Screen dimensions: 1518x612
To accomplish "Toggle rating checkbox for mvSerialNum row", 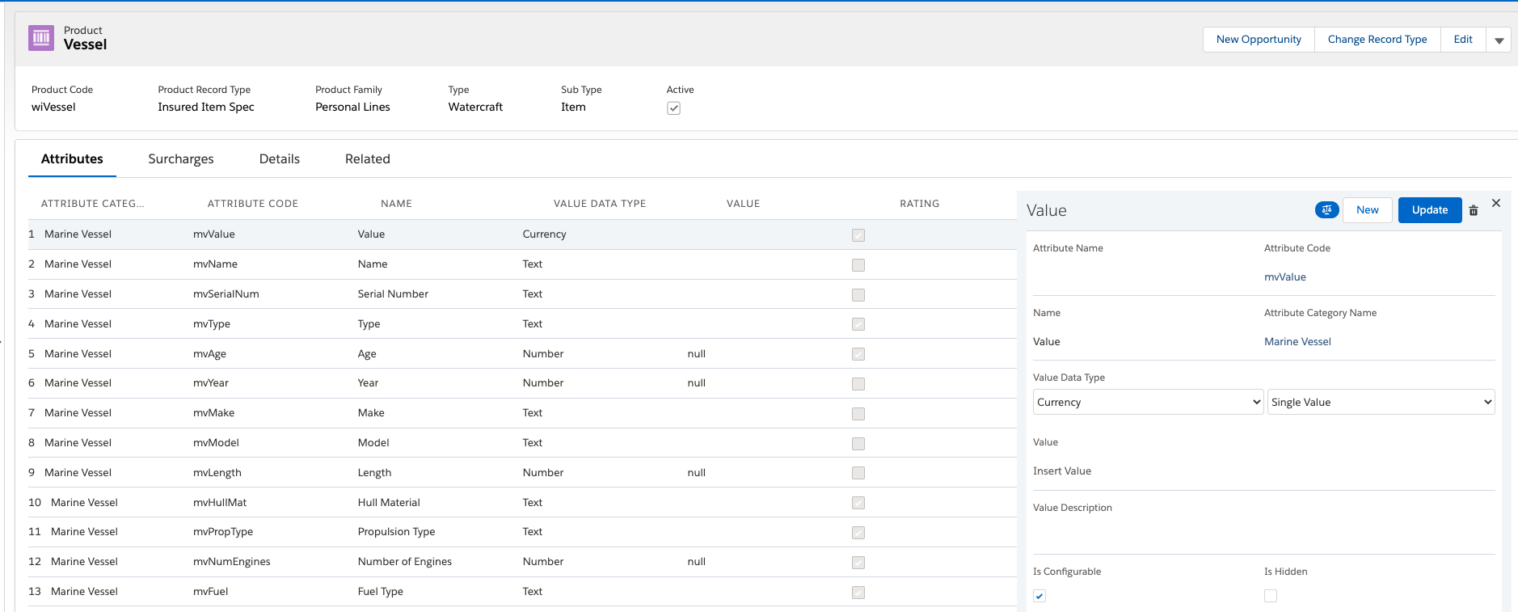I will [858, 295].
